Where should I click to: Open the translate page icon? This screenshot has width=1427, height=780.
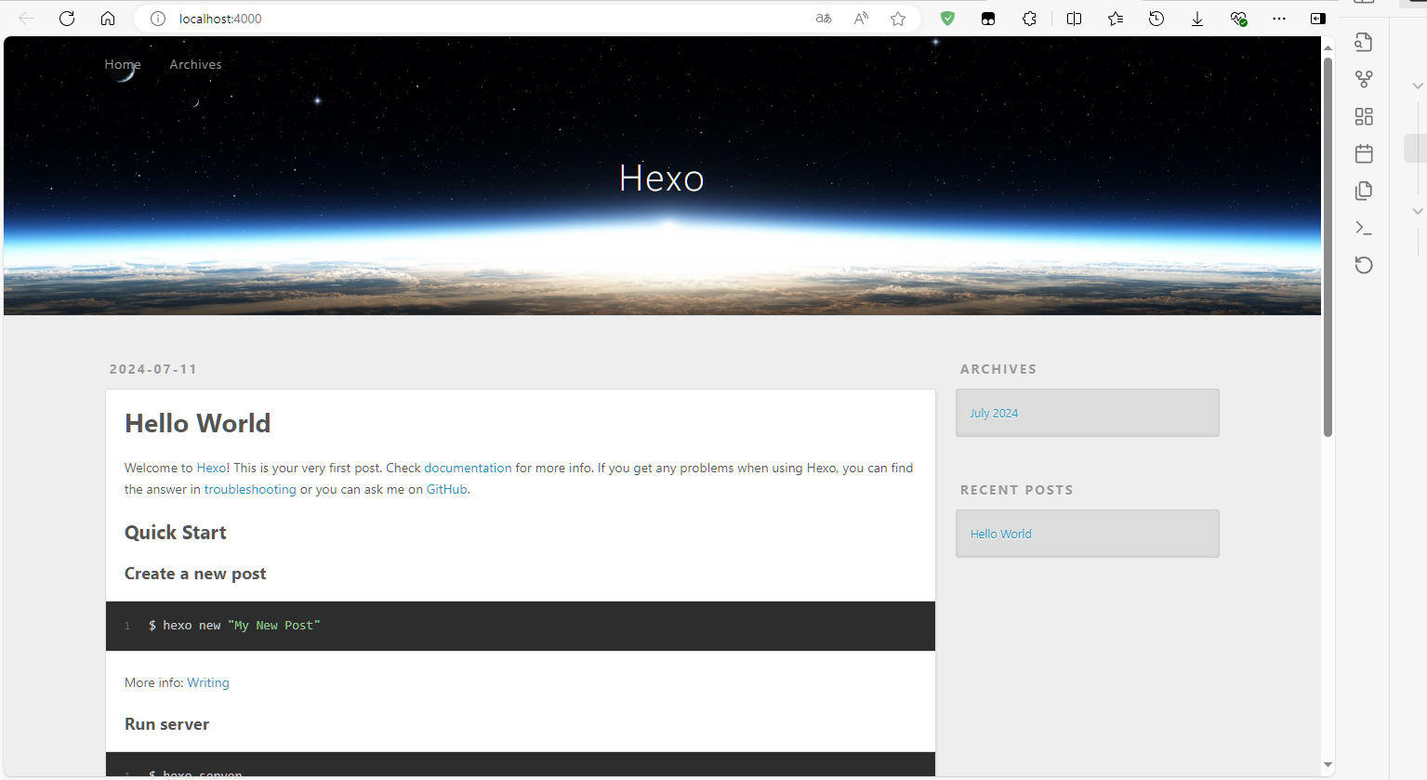tap(824, 19)
